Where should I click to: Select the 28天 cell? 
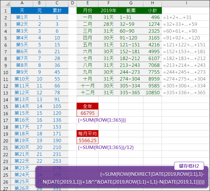(108, 24)
